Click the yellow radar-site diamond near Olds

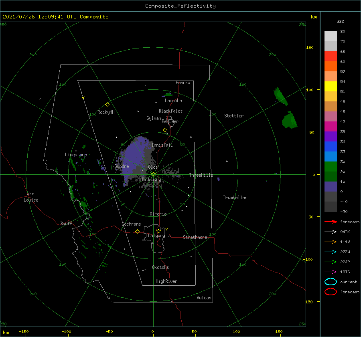click(153, 174)
